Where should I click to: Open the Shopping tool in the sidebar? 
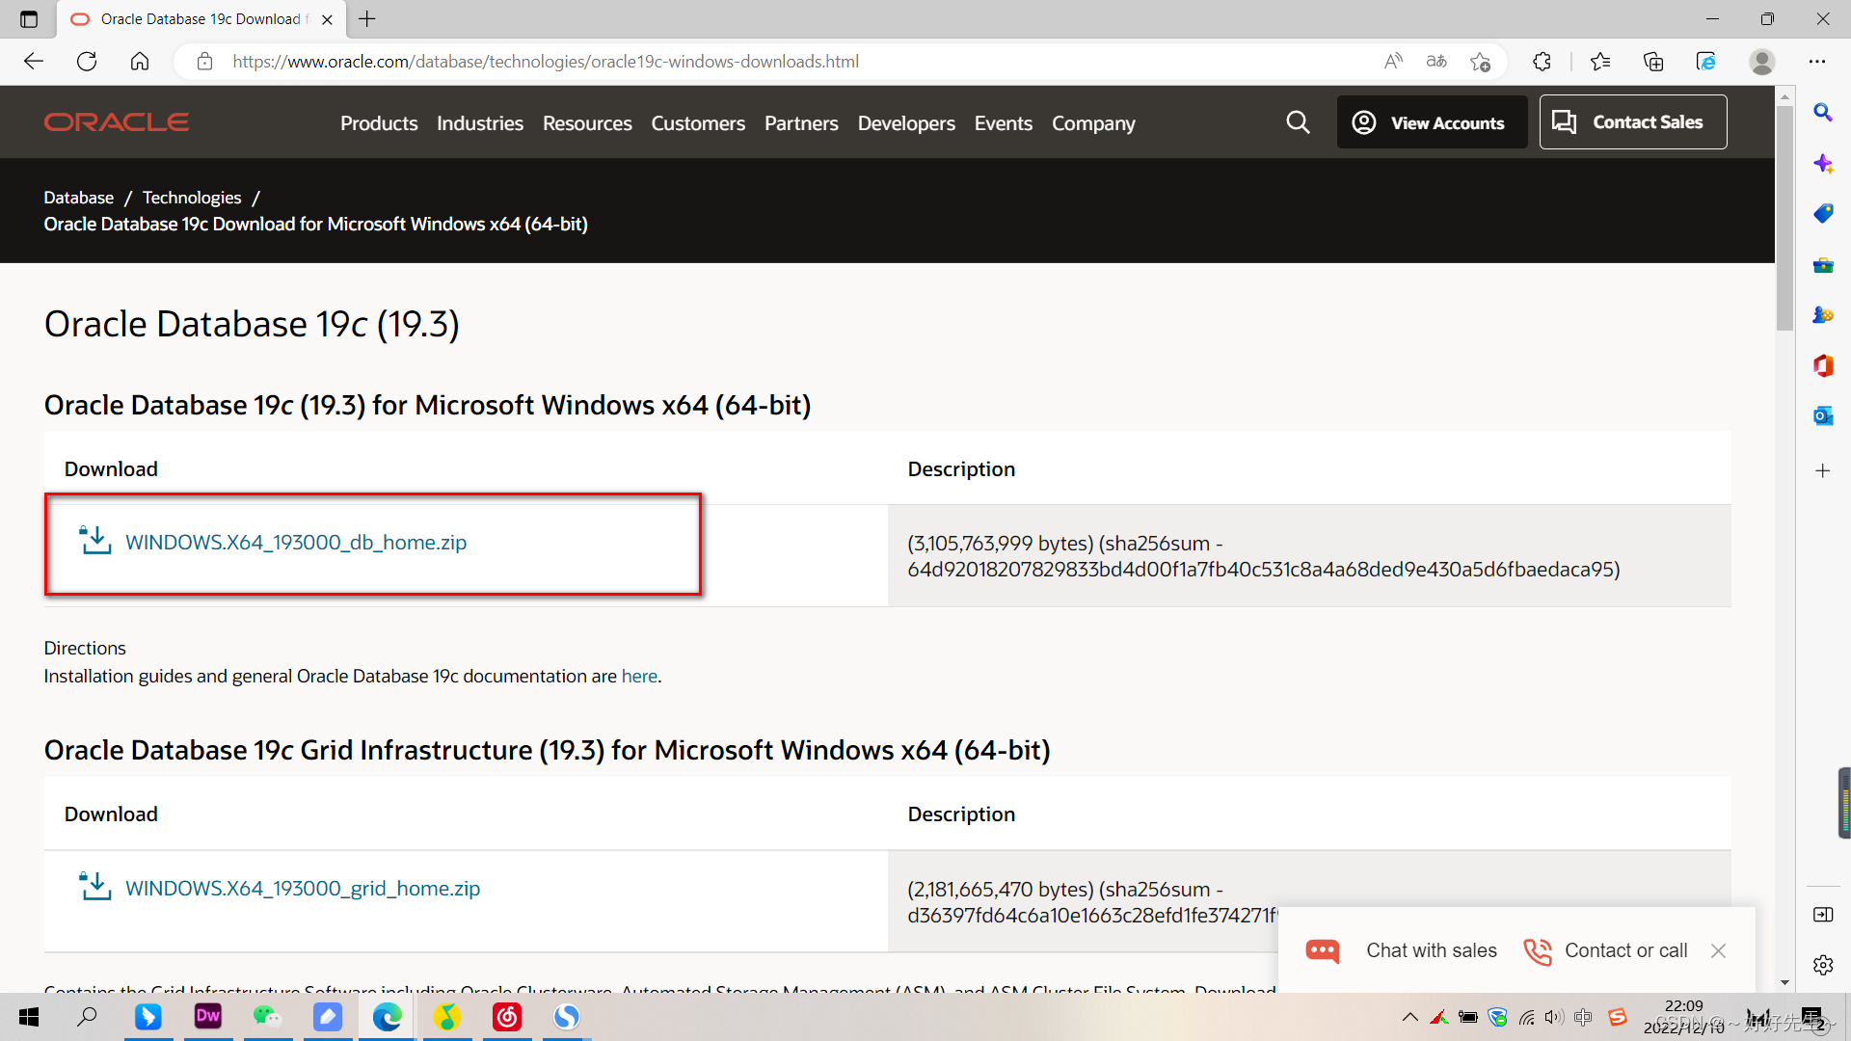click(x=1824, y=213)
